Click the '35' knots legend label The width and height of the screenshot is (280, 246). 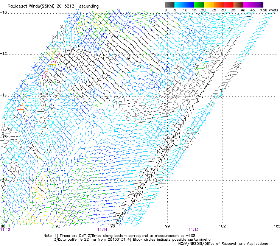233,10
